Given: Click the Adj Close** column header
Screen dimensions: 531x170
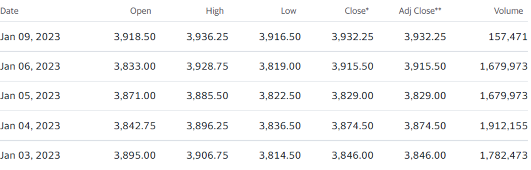Looking at the screenshot, I should tap(420, 11).
